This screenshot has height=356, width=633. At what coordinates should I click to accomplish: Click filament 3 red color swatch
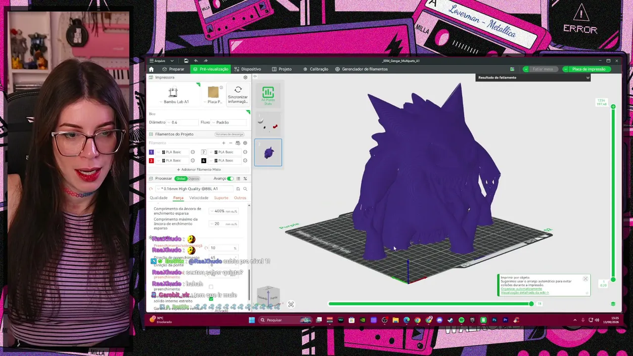[x=151, y=161]
